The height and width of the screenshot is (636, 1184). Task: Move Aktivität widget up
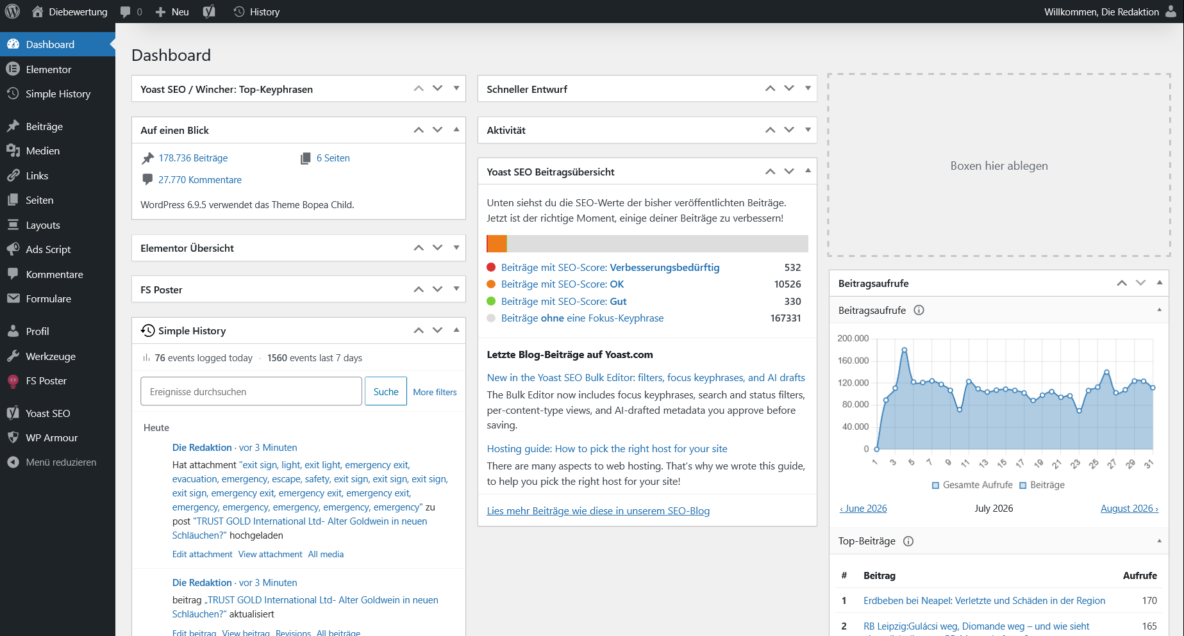(x=770, y=129)
